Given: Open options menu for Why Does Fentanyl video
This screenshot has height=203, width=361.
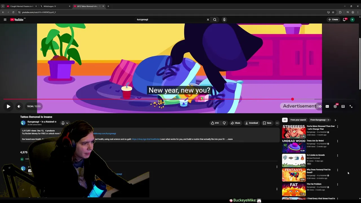Looking at the screenshot, I should (338, 170).
